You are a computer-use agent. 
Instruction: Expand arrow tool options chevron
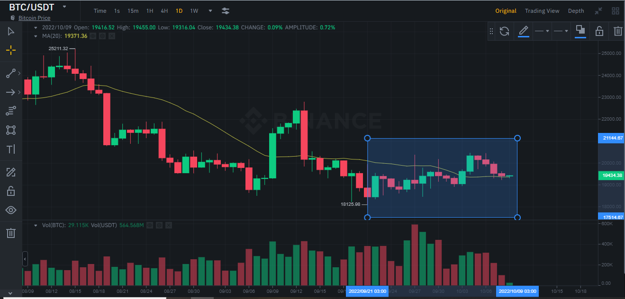pyautogui.click(x=19, y=92)
